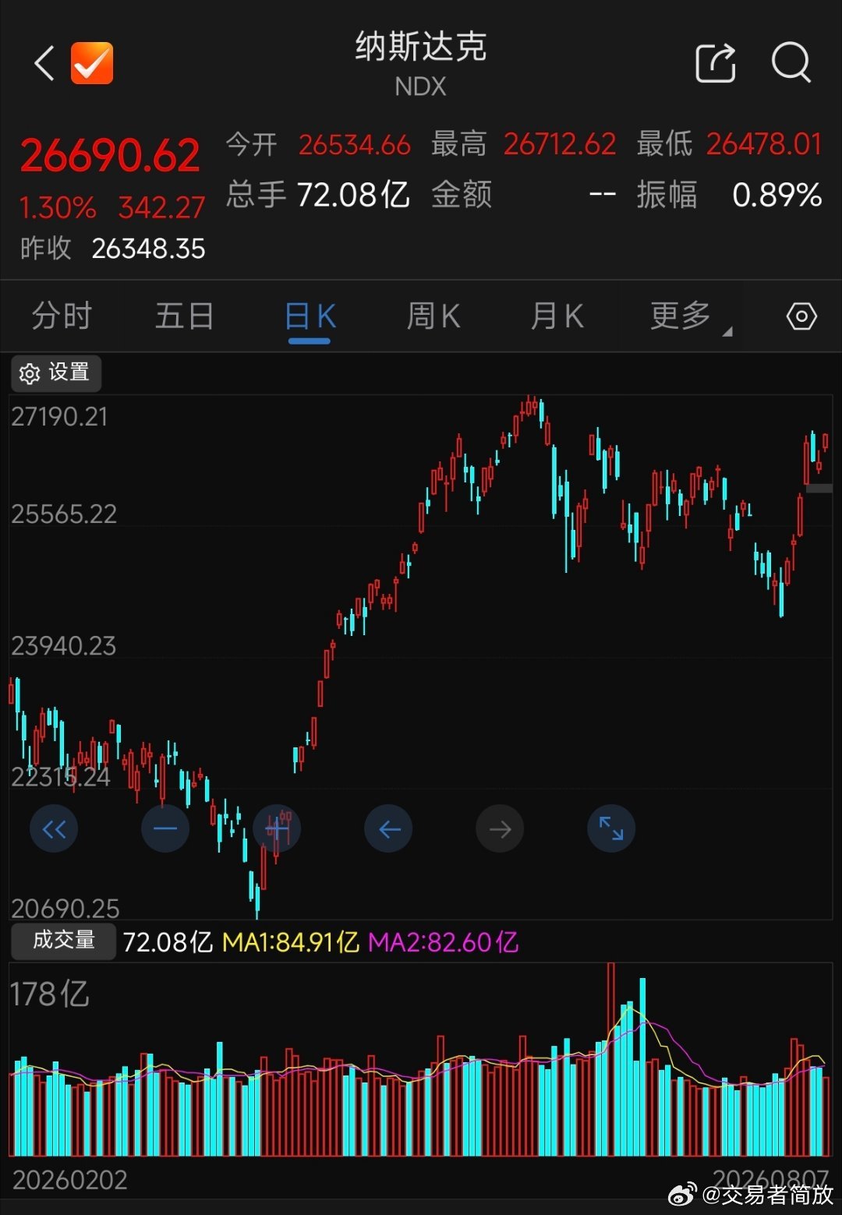Change the 成交量 indicator button
The width and height of the screenshot is (842, 1215).
[x=63, y=941]
